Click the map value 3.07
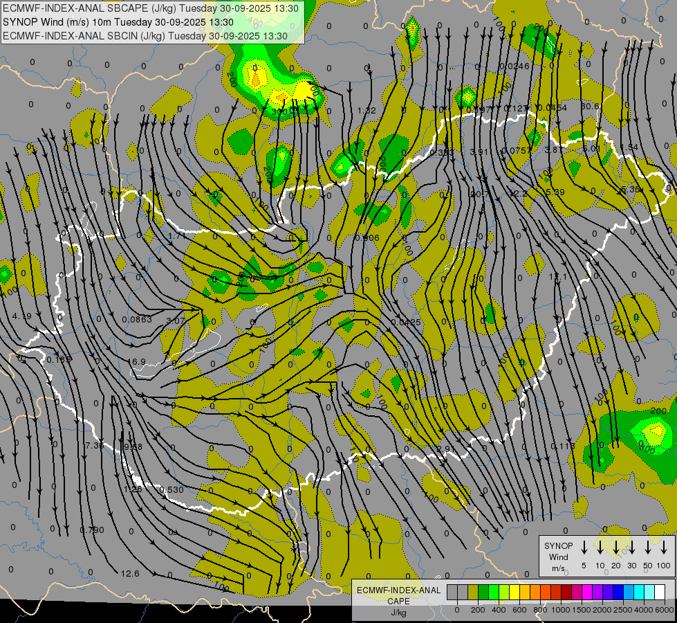This screenshot has height=623, width=677. [176, 321]
